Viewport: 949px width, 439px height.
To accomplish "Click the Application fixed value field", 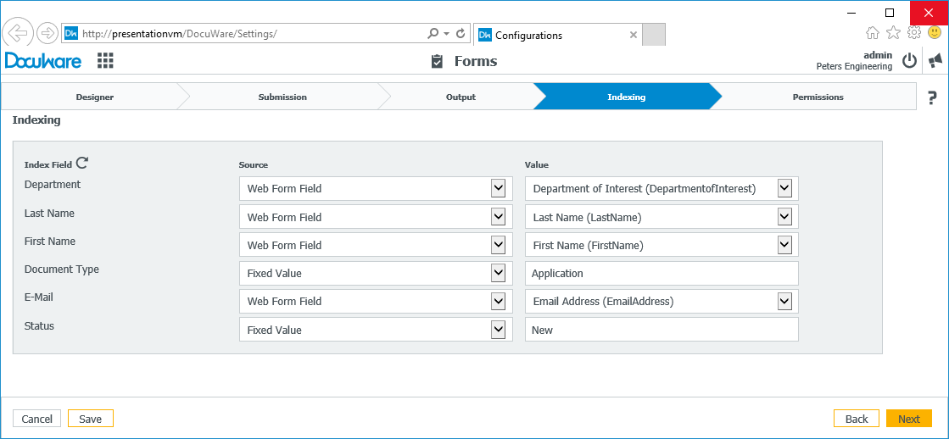I will tap(662, 274).
